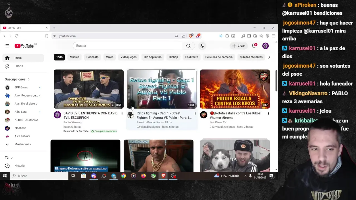
Task: Open Brave Rewards triangle icon
Action: [x=198, y=36]
